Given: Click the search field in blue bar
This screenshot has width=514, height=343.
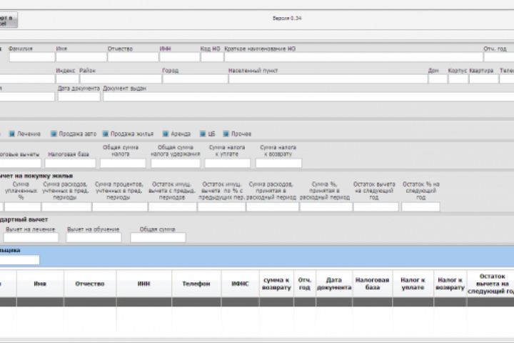Looking at the screenshot, I should tap(19, 260).
